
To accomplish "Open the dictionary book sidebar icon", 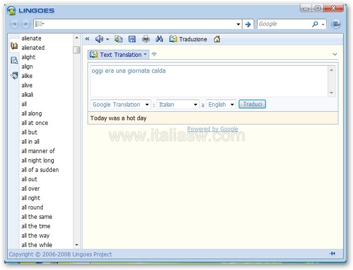I will (x=14, y=46).
